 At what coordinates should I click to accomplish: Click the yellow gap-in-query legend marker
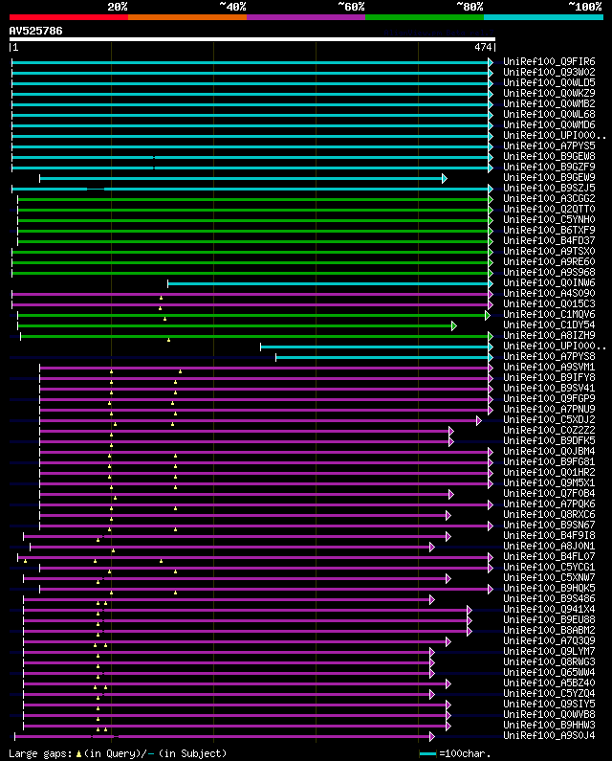pos(78,754)
